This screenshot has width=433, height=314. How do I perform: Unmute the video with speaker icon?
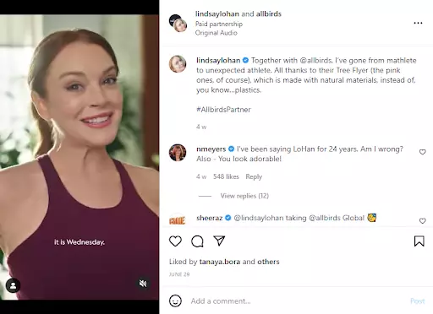[x=143, y=284]
